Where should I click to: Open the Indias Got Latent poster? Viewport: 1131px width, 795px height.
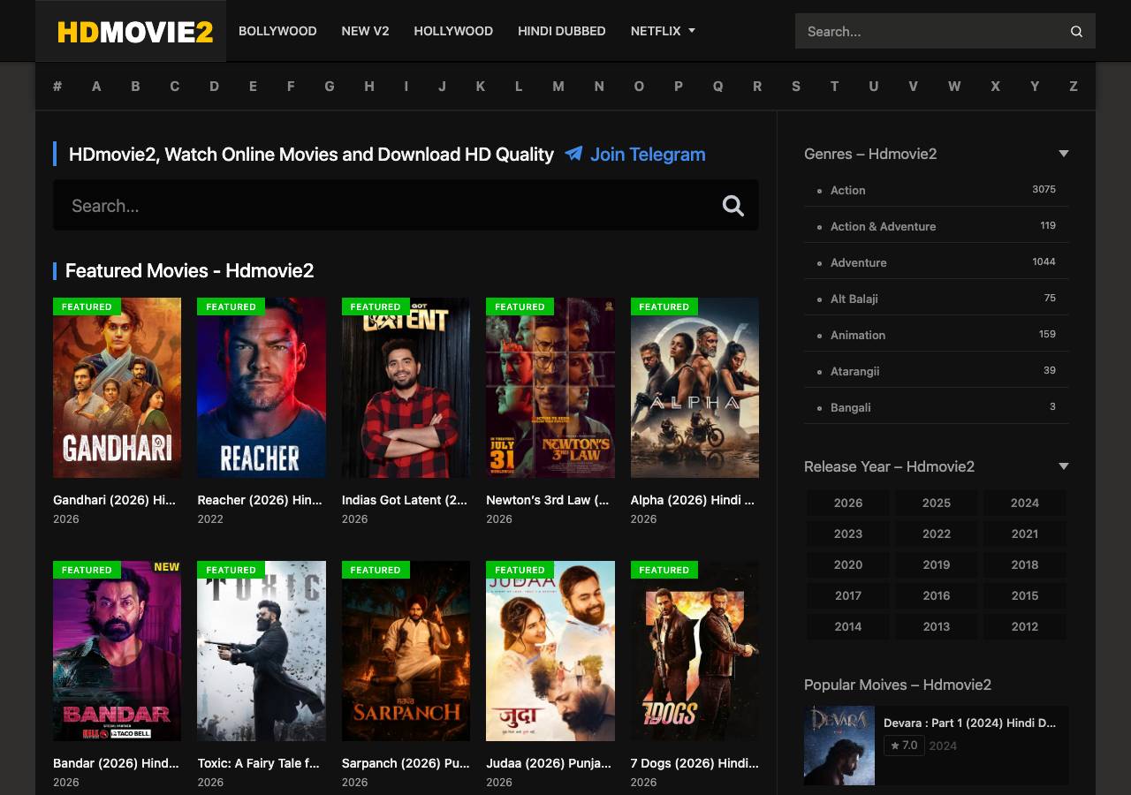click(406, 388)
